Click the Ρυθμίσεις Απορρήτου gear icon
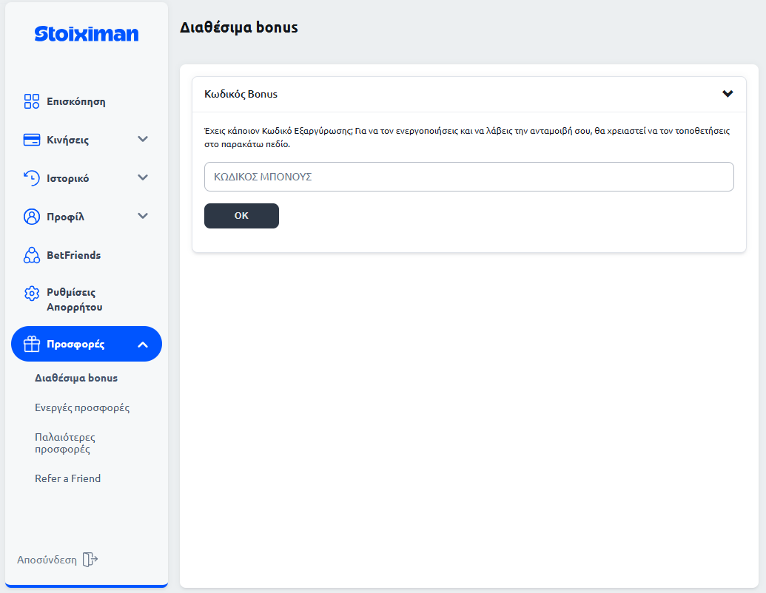The image size is (766, 593). (32, 294)
